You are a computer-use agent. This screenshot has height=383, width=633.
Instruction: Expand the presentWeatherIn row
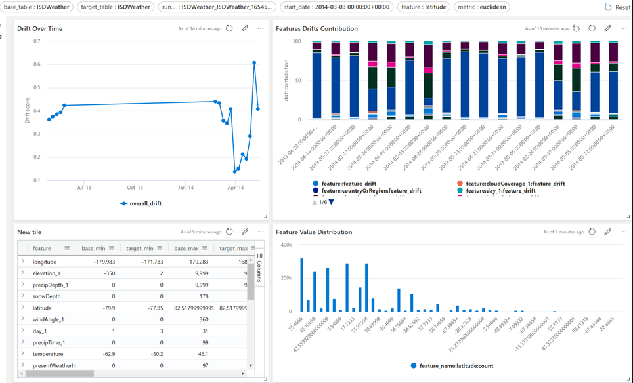click(x=23, y=365)
